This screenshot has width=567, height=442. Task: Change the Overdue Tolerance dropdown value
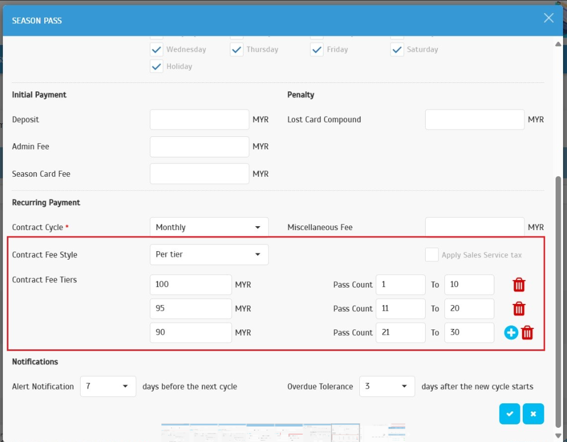pos(386,386)
